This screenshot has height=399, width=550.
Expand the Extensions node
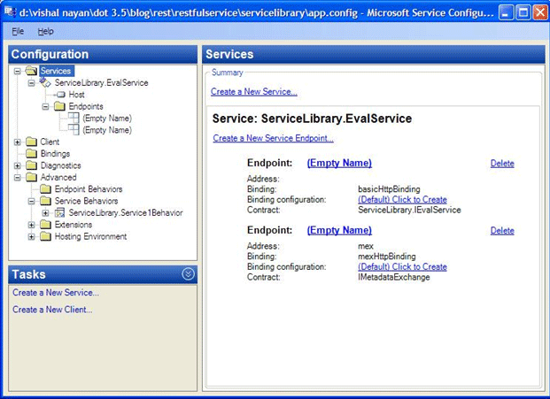click(32, 225)
